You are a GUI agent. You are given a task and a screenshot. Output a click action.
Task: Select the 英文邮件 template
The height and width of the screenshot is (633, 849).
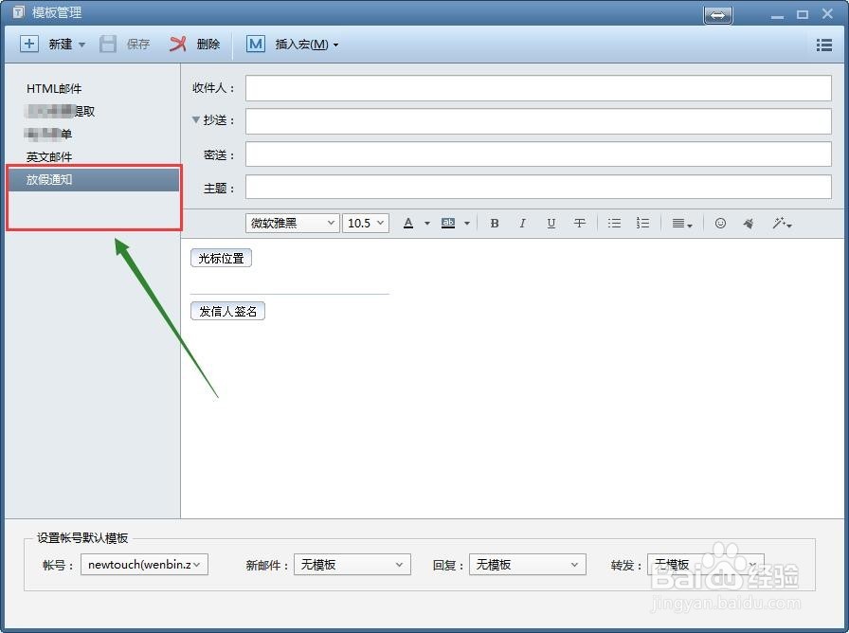pyautogui.click(x=49, y=157)
